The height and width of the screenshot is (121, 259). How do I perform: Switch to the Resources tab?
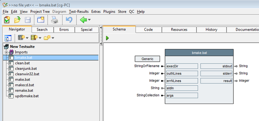click(x=179, y=30)
